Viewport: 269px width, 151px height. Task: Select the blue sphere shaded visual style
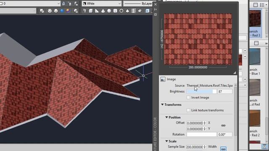62,11
